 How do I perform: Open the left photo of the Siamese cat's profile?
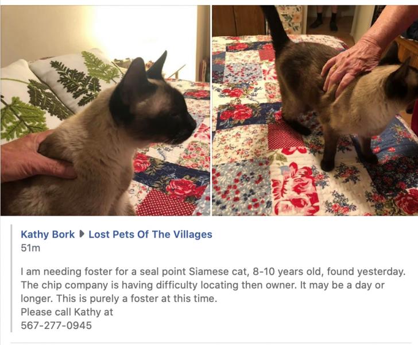click(x=105, y=110)
